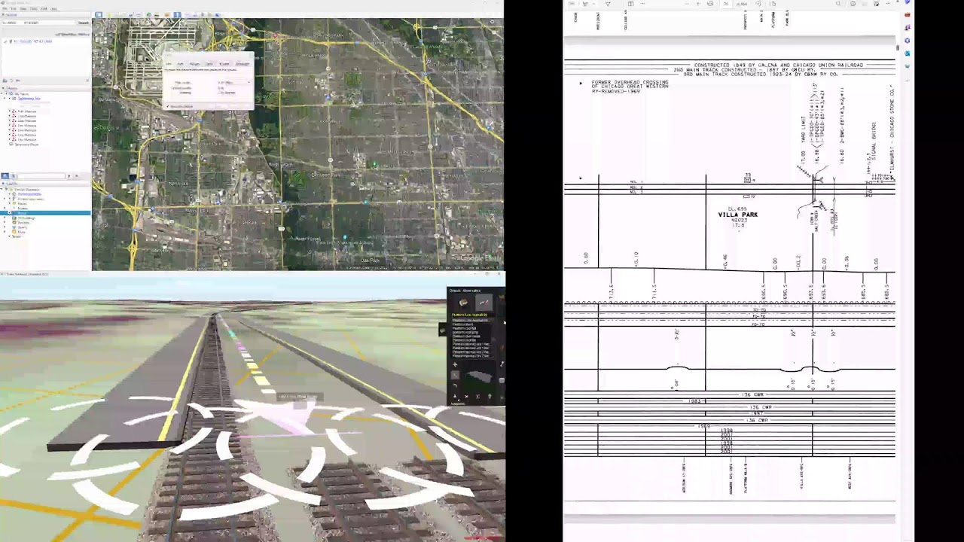Select top Platform Low asphalt list item
Screen dimensions: 964x542
tap(471, 320)
